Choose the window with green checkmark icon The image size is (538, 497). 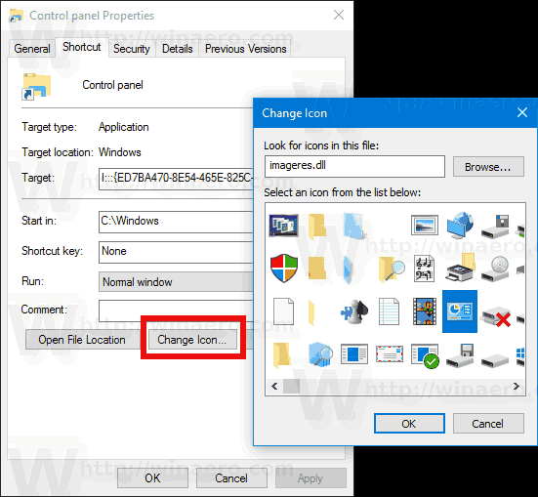point(425,356)
